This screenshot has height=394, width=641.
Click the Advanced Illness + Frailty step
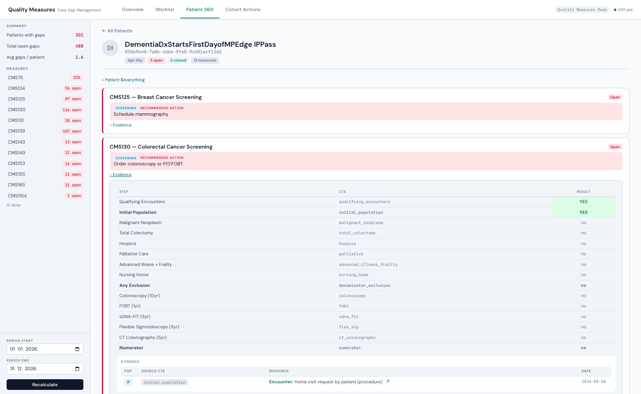click(x=366, y=265)
